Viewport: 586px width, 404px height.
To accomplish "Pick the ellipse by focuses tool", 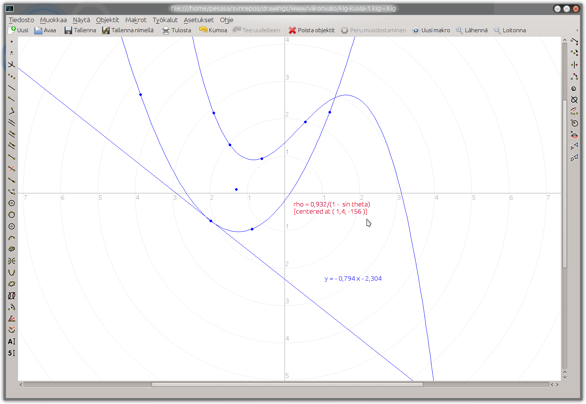I will pyautogui.click(x=12, y=249).
